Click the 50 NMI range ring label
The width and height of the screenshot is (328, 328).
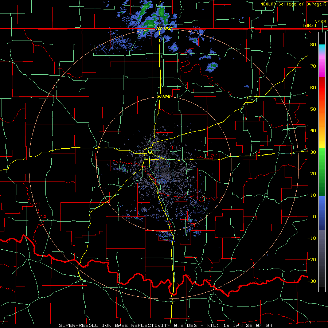tap(164, 97)
